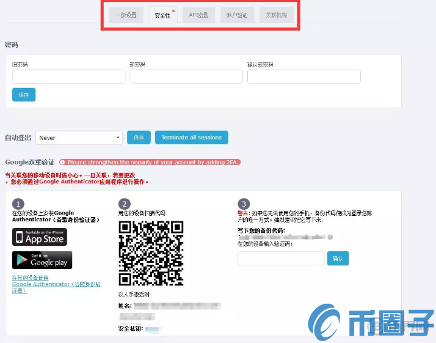Switch to the 一般设置 tab
436x343 pixels.
[126, 15]
